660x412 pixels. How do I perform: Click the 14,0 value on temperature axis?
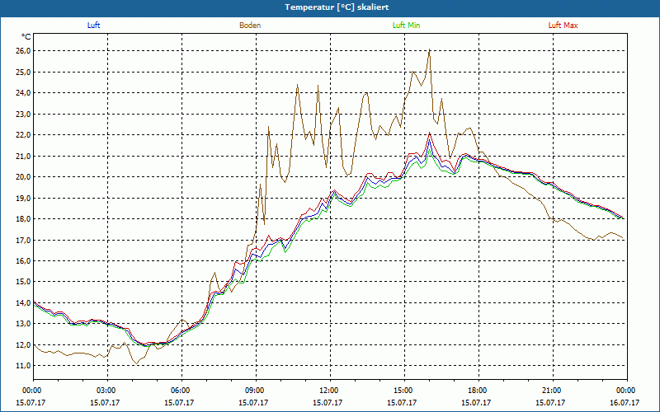(x=23, y=302)
